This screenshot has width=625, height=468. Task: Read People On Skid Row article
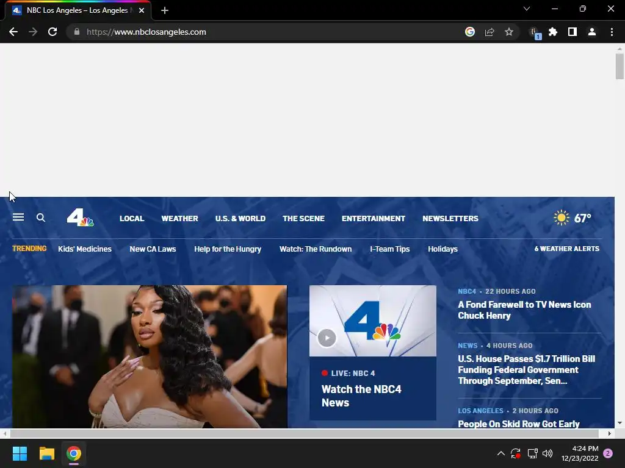click(x=519, y=424)
